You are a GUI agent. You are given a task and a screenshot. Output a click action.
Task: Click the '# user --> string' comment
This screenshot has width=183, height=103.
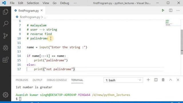pos(42,30)
